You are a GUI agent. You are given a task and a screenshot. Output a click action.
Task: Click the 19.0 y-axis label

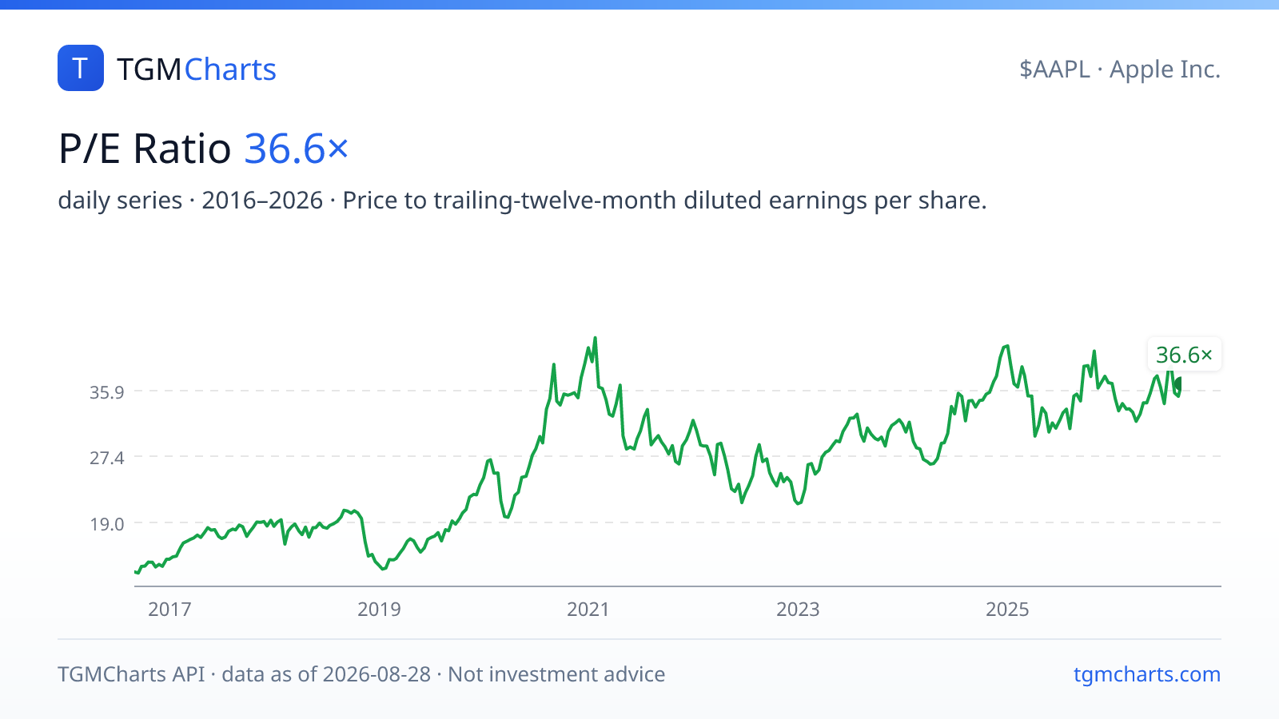(x=107, y=524)
